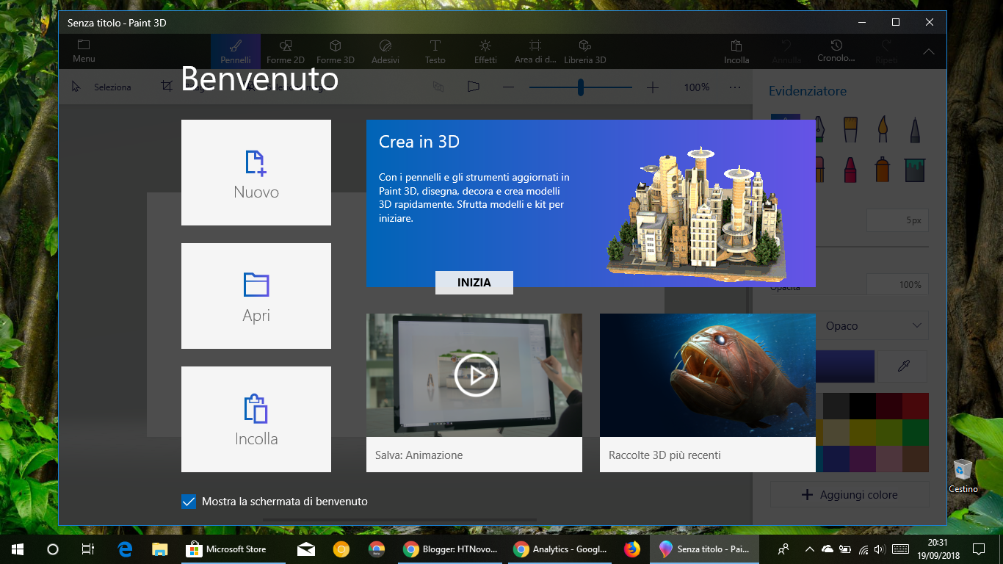Open the Pennelli brushes tab
1003x564 pixels.
(x=235, y=51)
